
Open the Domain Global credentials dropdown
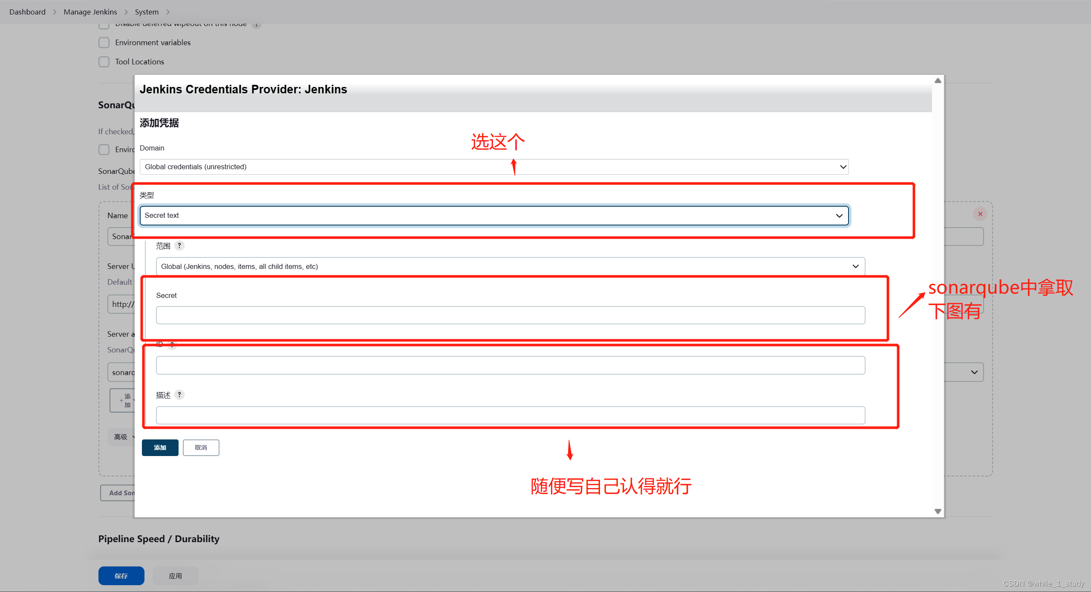click(494, 167)
